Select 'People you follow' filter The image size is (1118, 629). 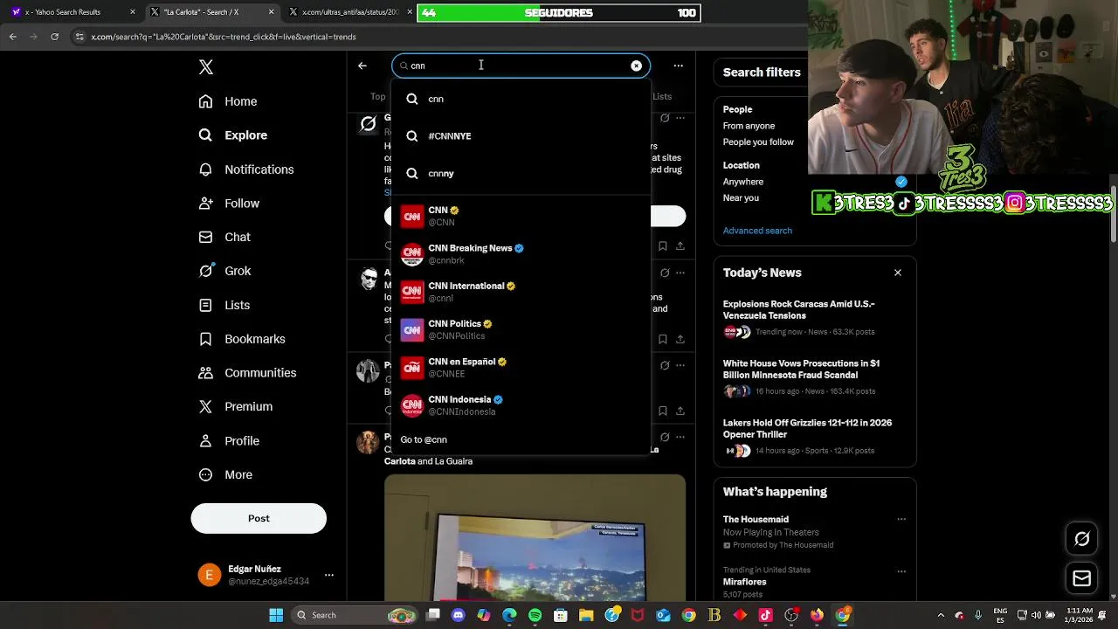click(758, 142)
